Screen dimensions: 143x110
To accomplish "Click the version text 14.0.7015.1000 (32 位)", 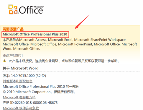I will pyautogui.click(x=29, y=76).
